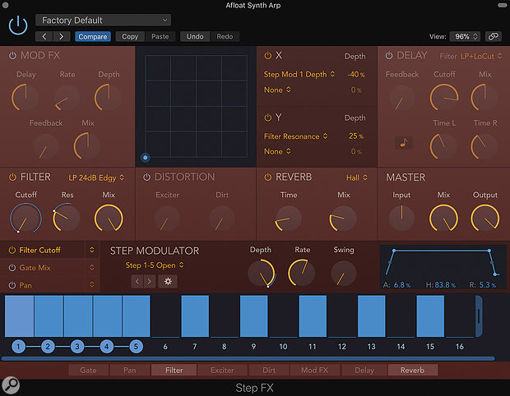
Task: Select previous step modulator pattern arrow
Action: [137, 281]
